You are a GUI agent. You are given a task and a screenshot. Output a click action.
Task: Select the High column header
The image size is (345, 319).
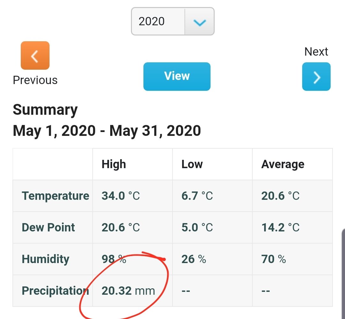click(x=114, y=164)
